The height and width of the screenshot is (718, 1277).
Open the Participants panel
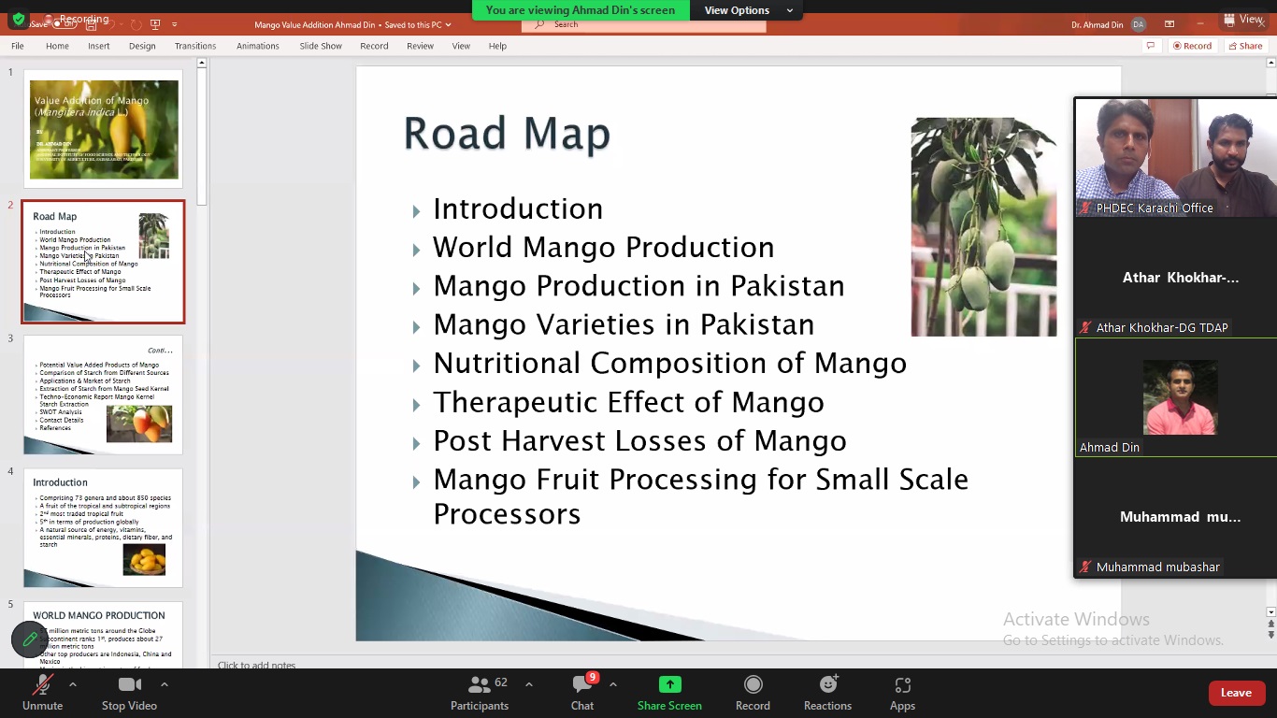tap(480, 693)
